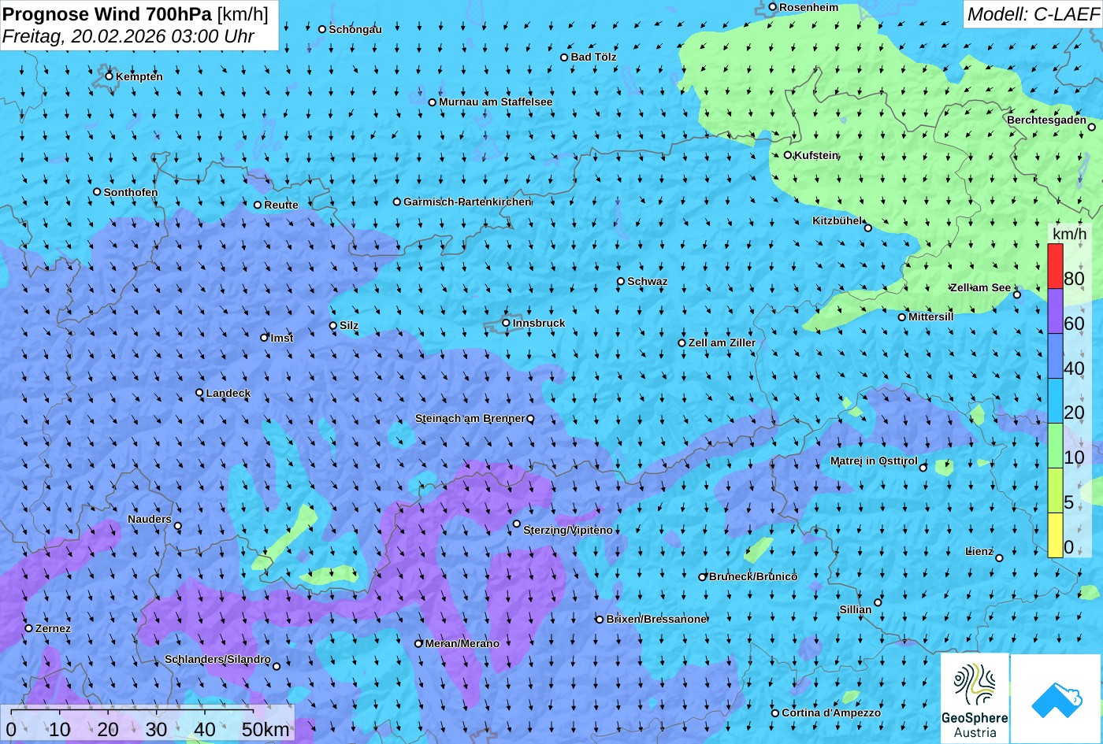The width and height of the screenshot is (1103, 744).
Task: Select the Berchtesgaden location dot
Action: 1092,127
